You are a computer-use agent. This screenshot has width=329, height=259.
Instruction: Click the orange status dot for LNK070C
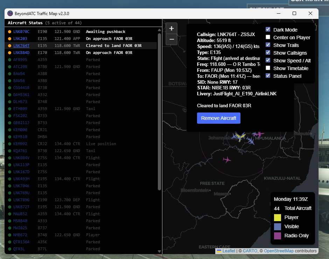[x=10, y=32]
